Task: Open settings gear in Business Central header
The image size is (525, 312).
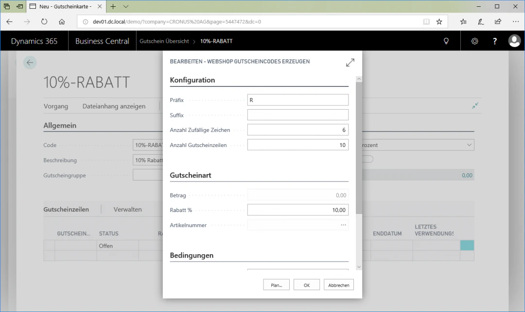Action: (474, 41)
